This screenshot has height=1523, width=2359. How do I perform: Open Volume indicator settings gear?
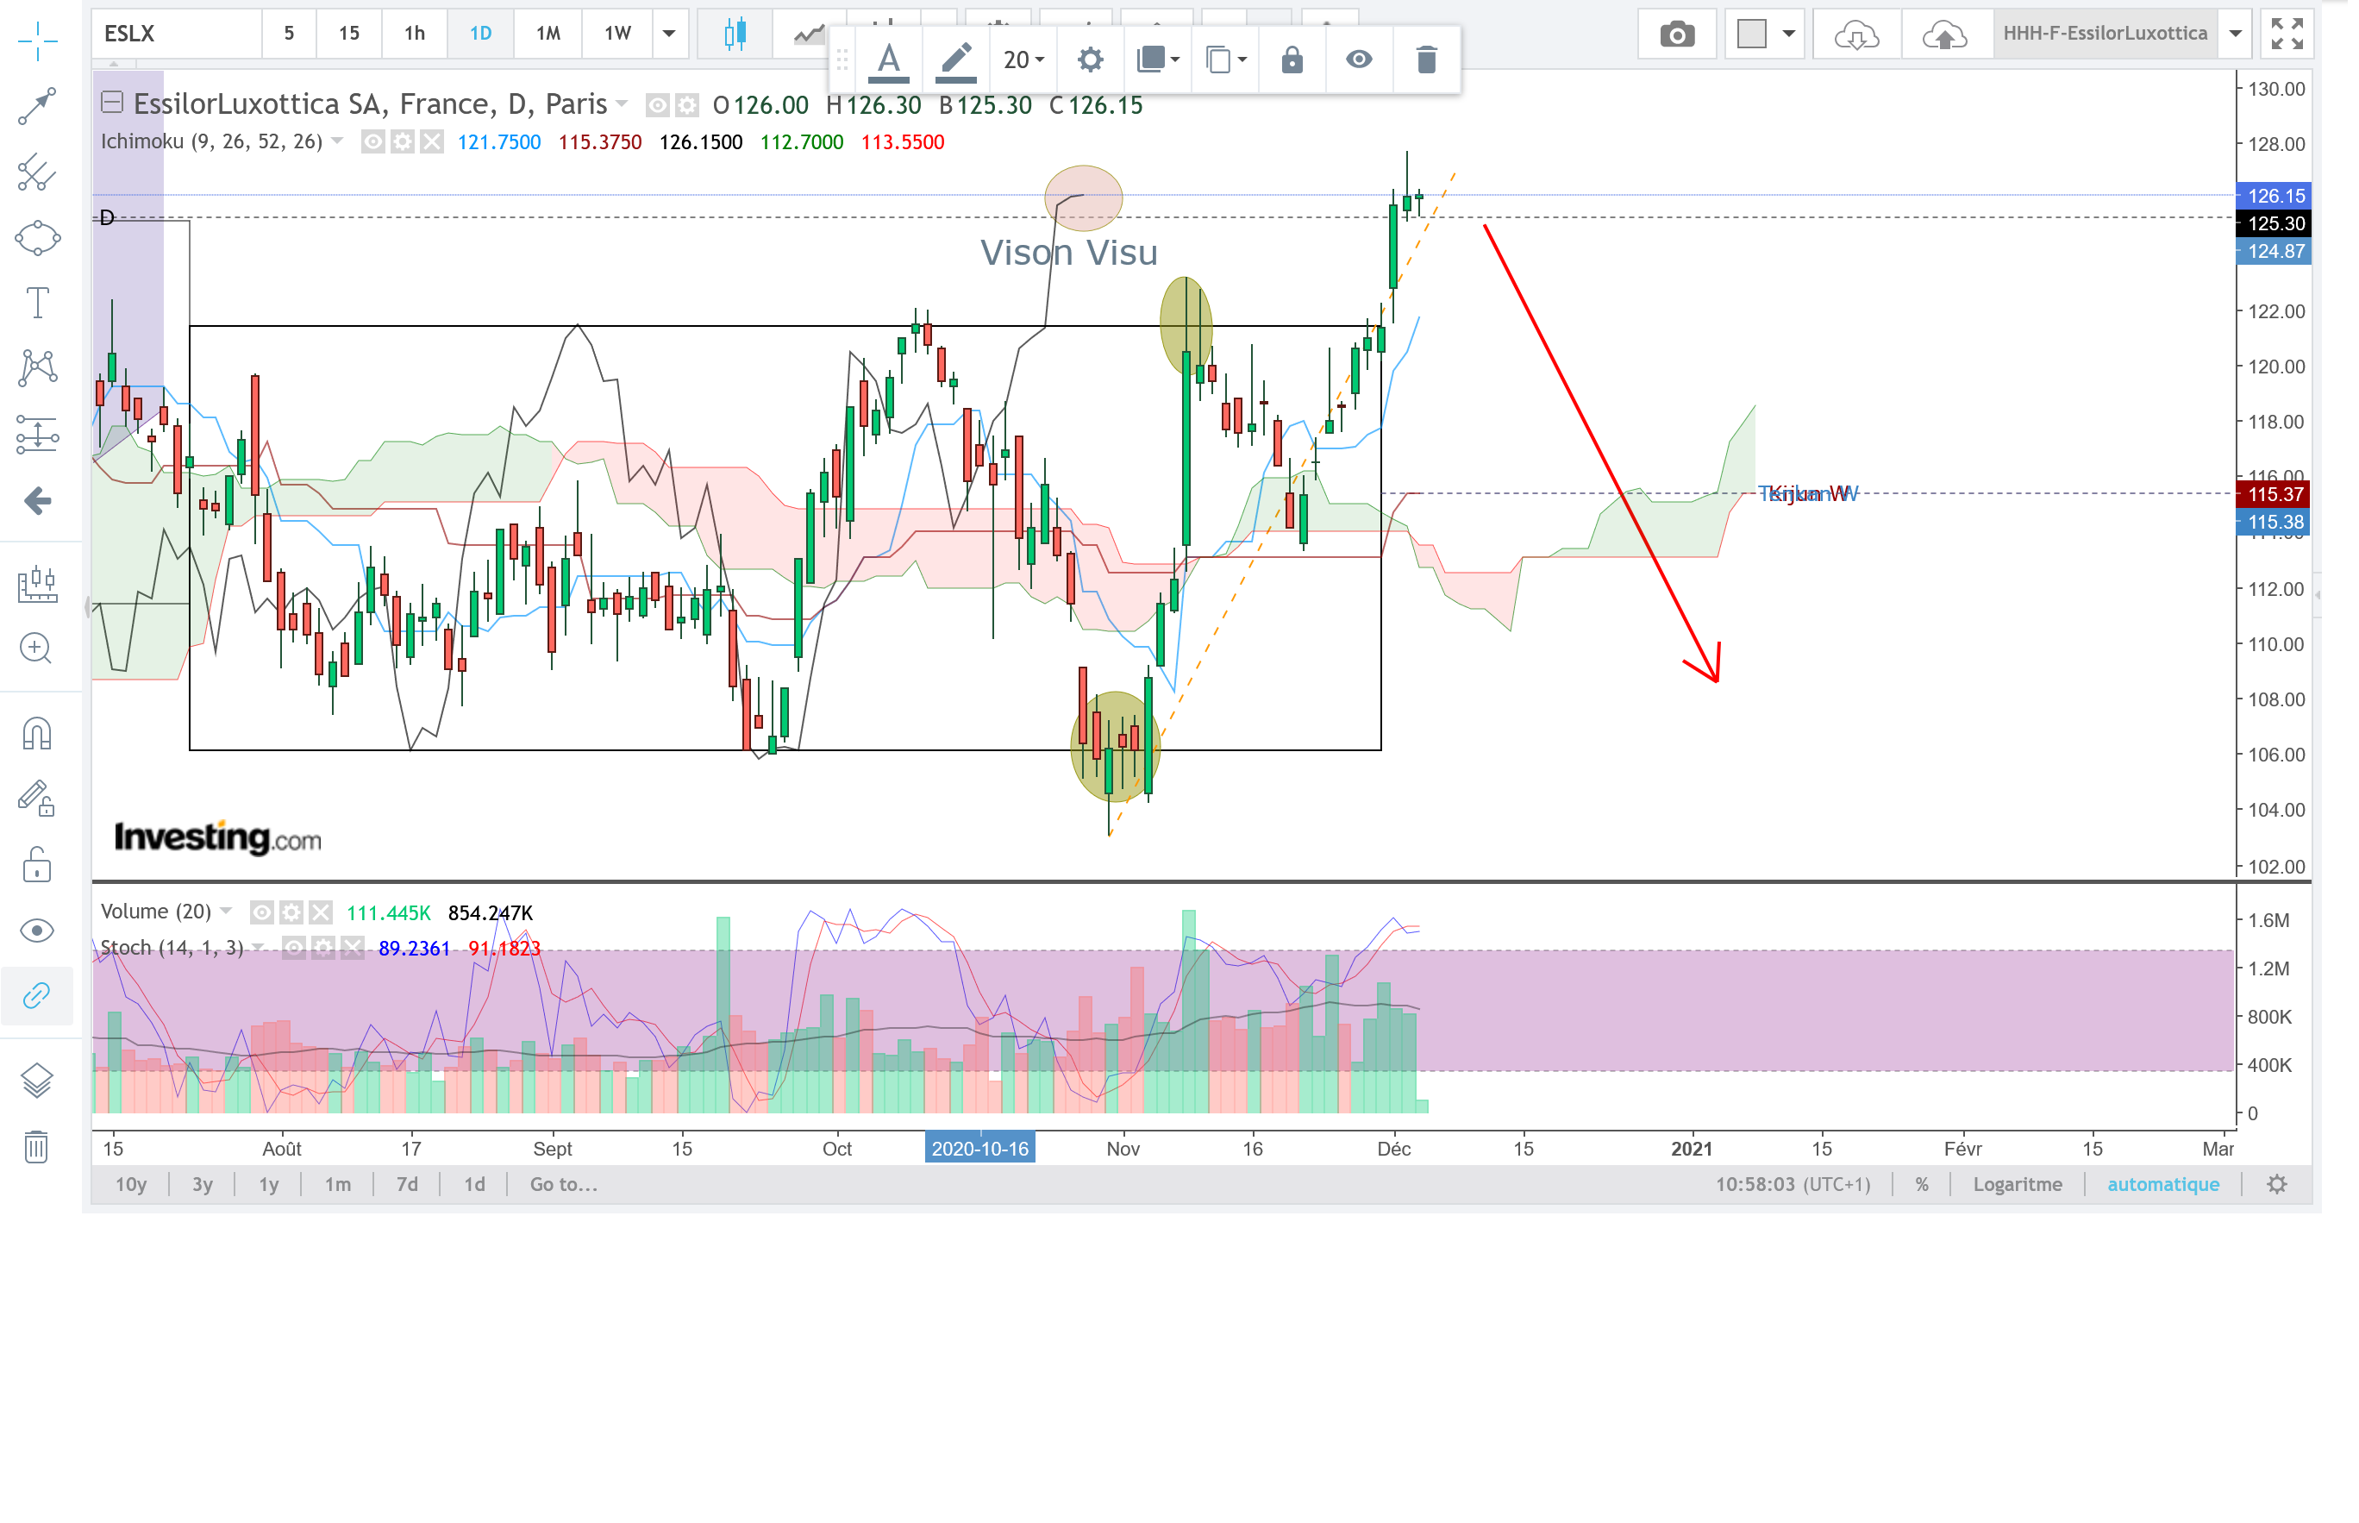pyautogui.click(x=291, y=912)
